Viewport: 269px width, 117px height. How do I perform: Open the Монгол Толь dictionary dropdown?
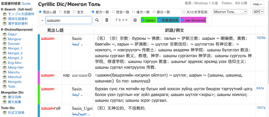pos(230,12)
